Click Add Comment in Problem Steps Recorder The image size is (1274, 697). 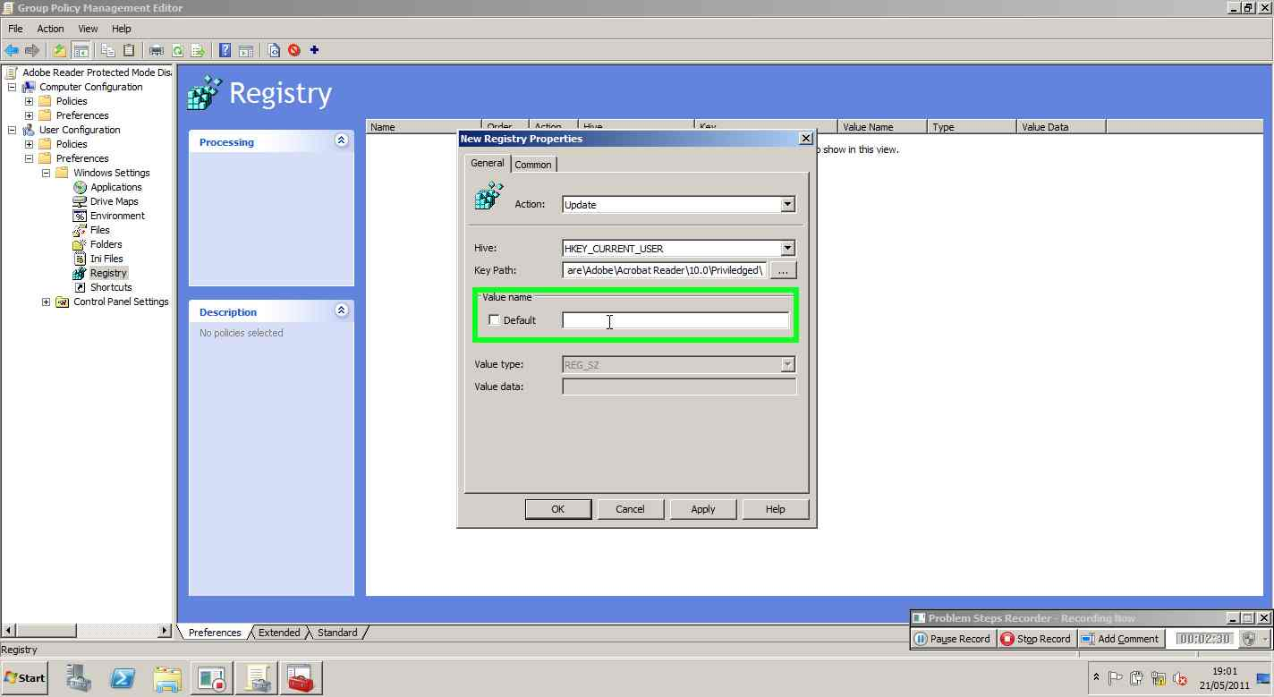[1120, 639]
